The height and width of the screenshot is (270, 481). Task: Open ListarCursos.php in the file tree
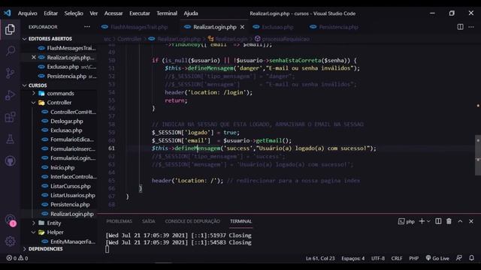click(x=70, y=186)
